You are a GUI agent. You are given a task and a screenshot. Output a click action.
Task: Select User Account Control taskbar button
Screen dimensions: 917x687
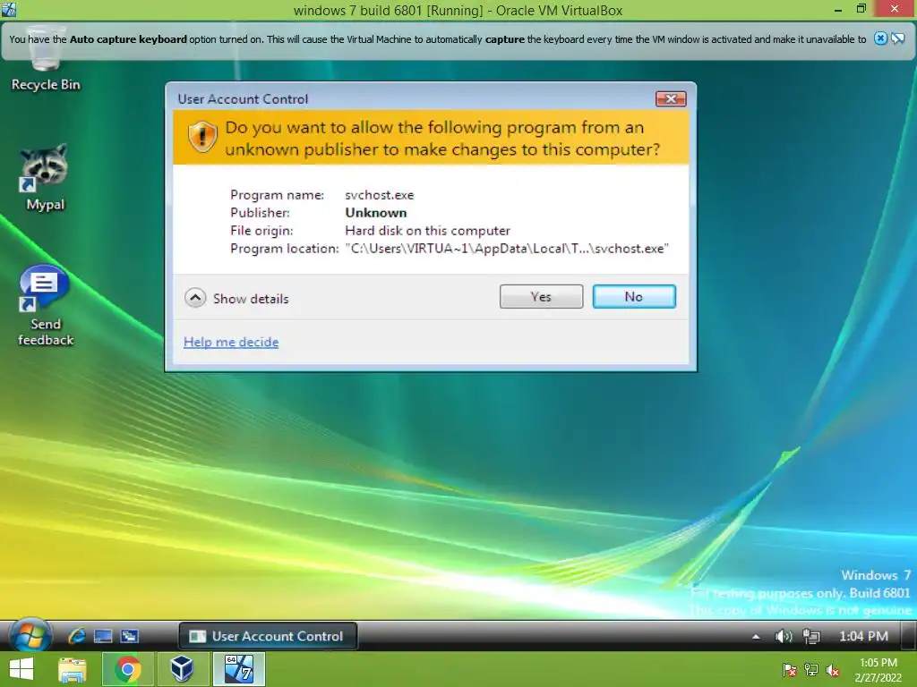(x=268, y=636)
